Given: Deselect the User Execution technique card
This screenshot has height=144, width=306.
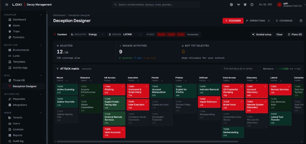Looking at the screenshot, I should (138, 105).
